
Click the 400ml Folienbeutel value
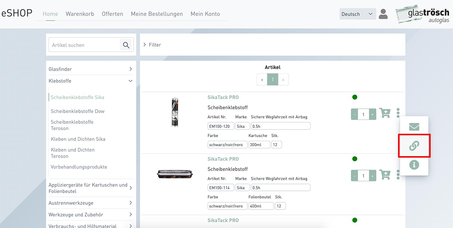(x=261, y=206)
